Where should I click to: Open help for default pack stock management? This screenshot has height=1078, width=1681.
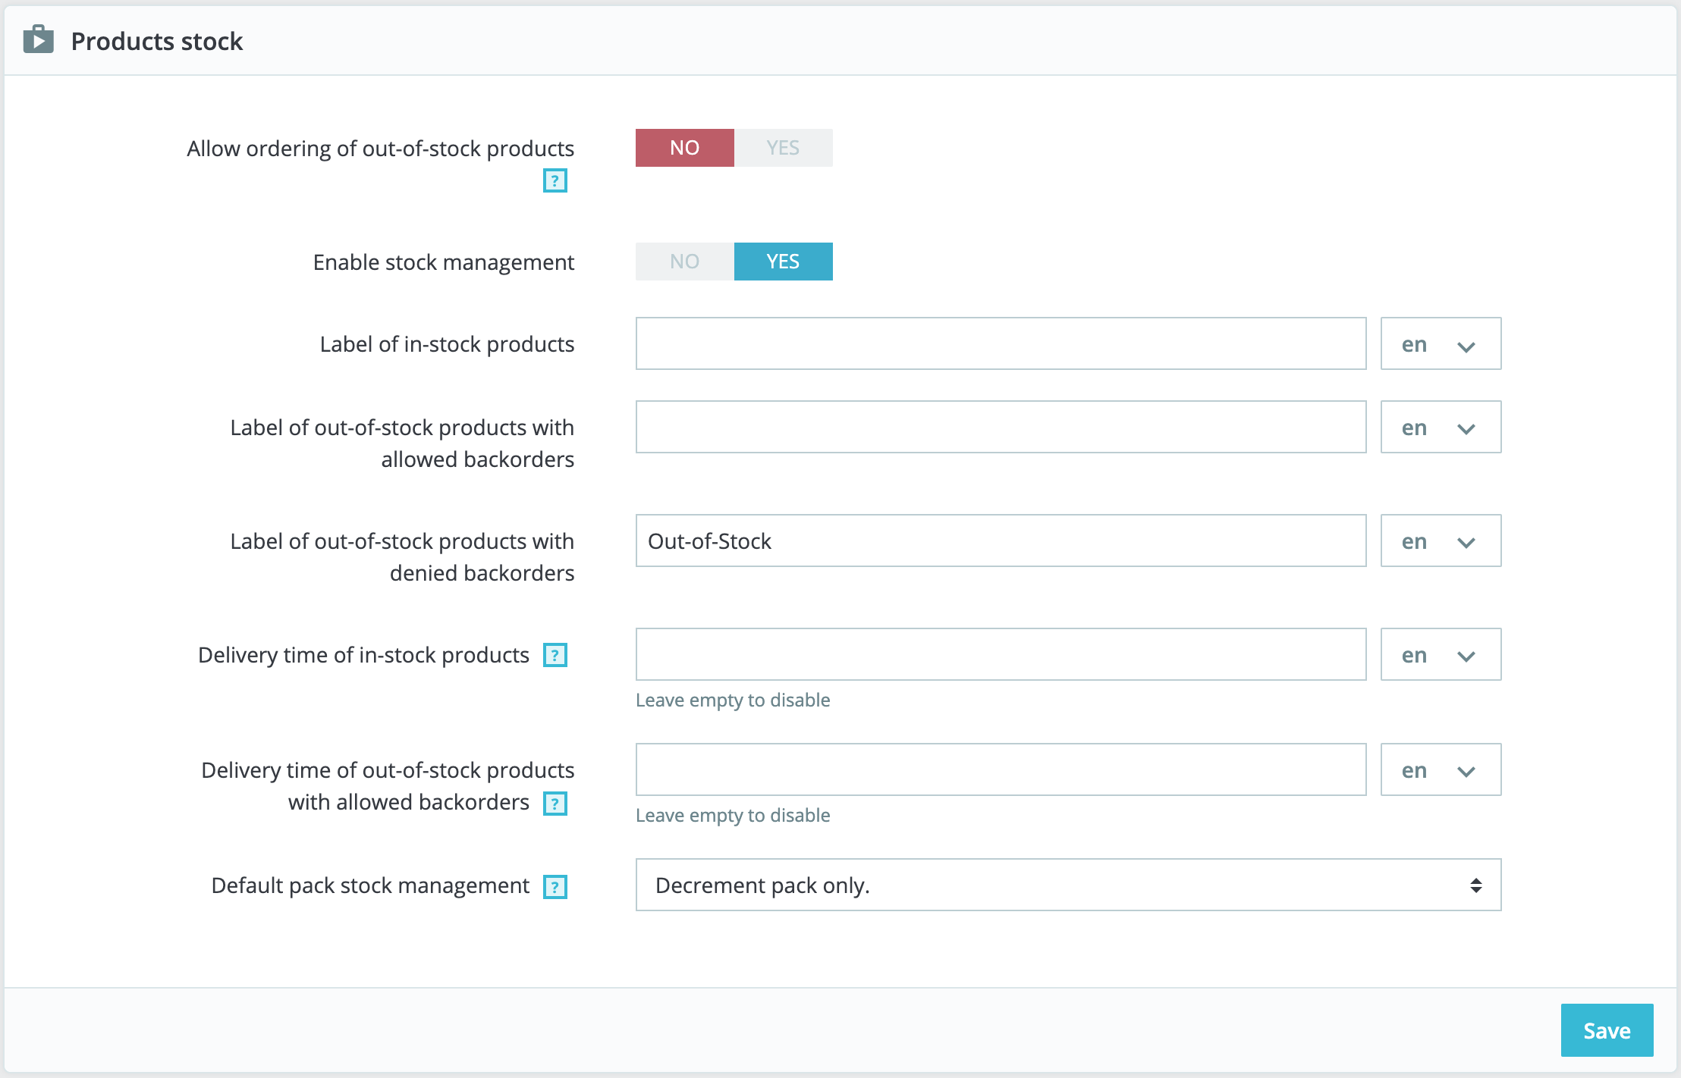point(555,886)
